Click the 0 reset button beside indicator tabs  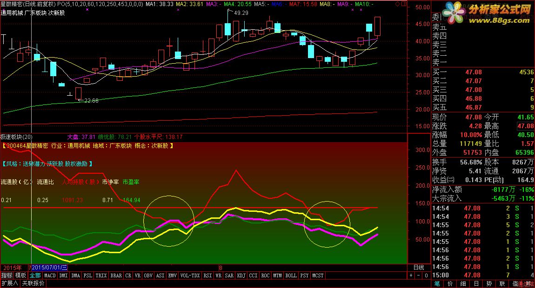tap(426, 275)
